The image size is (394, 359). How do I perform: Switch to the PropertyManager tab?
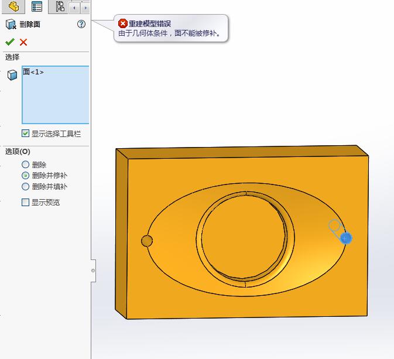coord(37,6)
